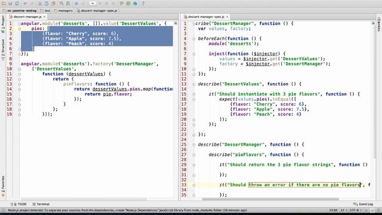Close the dessert-manager.js tab
The width and height of the screenshot is (382, 215).
pos(44,17)
